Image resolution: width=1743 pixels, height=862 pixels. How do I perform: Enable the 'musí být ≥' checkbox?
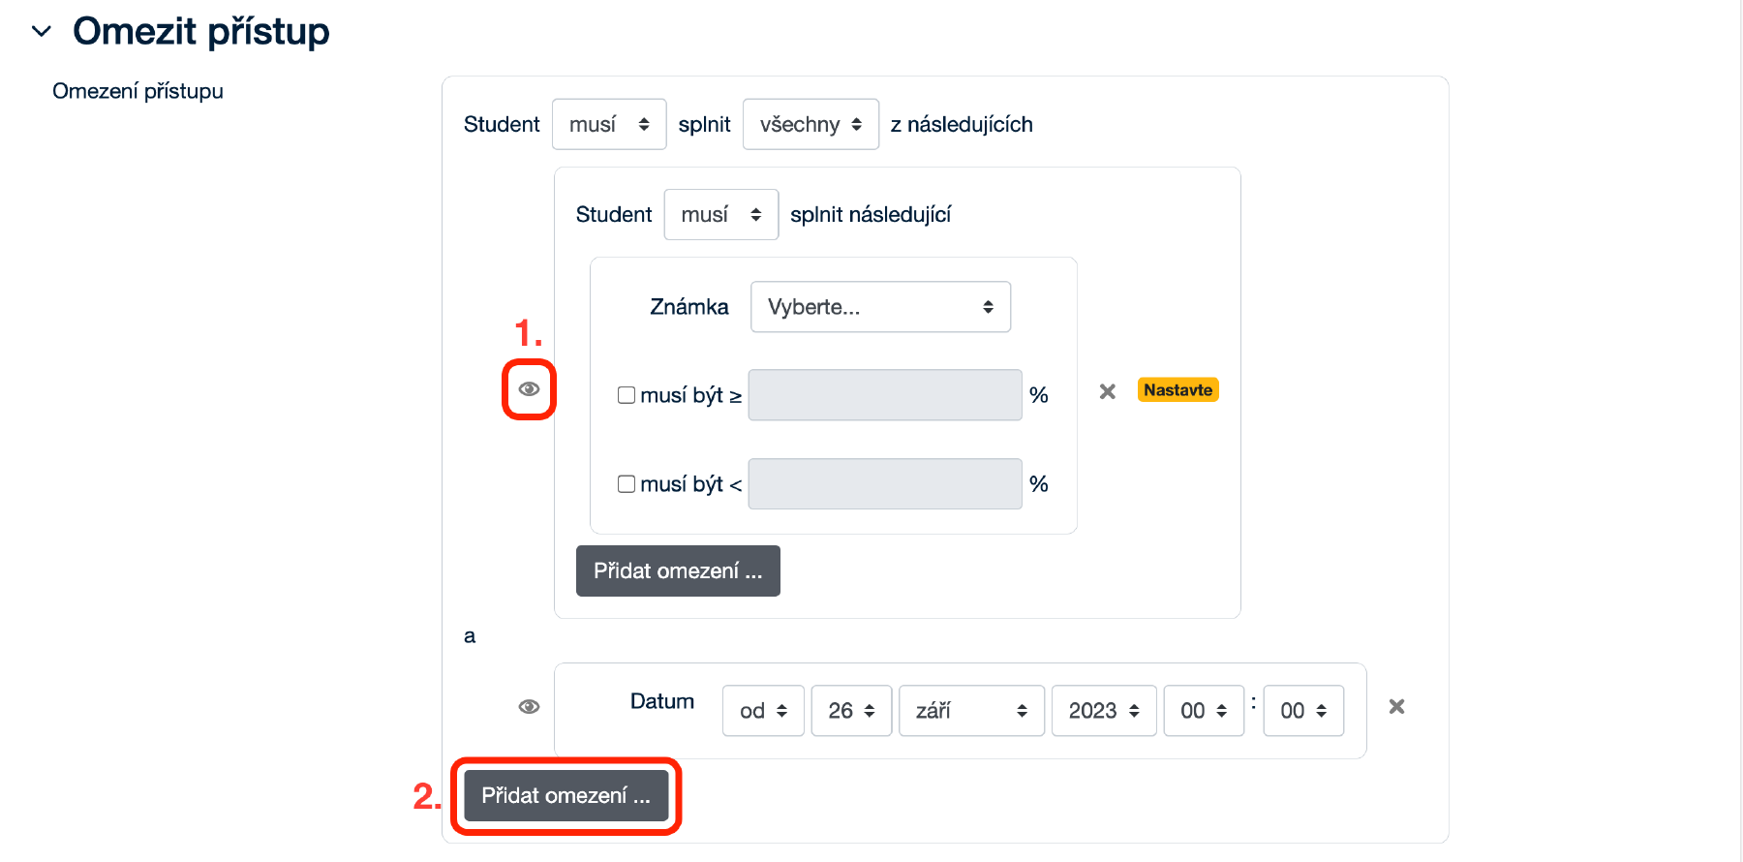[627, 395]
